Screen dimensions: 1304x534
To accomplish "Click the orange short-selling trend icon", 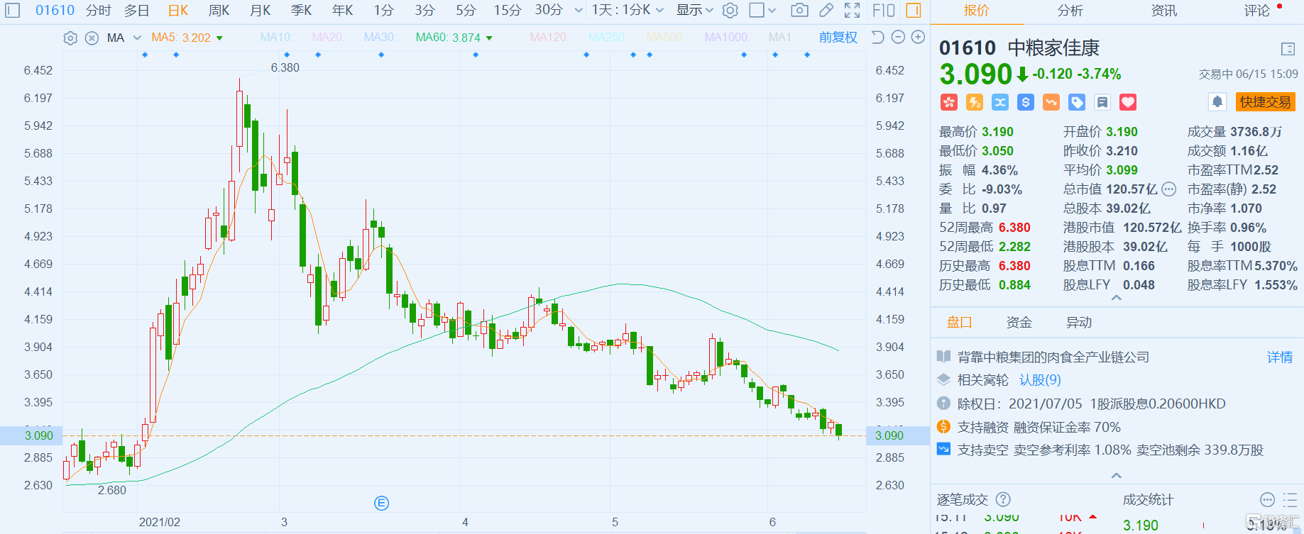I will click(x=1051, y=102).
